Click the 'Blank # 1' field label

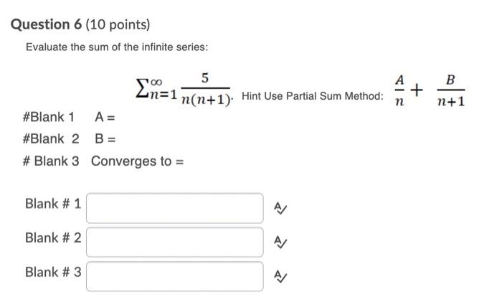coord(53,204)
